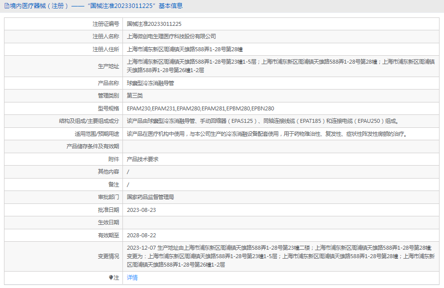444x288 pixels.
Task: Click the 第三类 management class value
Action: pos(135,96)
